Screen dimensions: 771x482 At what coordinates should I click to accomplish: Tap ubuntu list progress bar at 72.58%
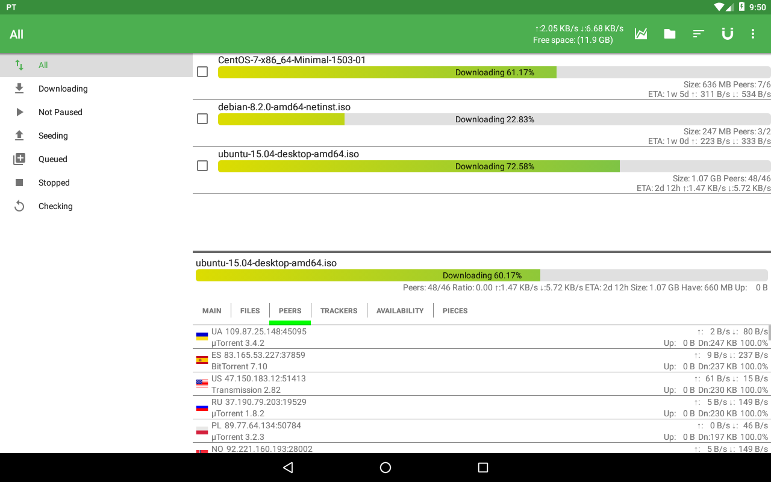(x=495, y=166)
